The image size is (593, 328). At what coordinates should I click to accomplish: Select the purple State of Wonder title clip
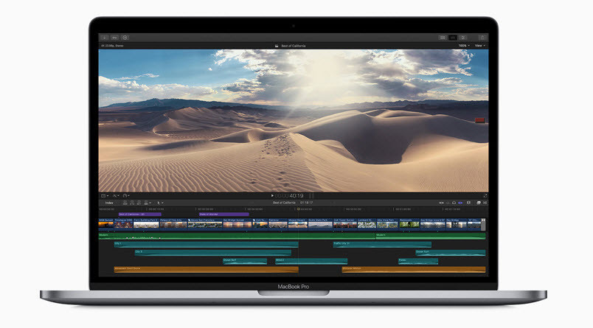tap(223, 214)
